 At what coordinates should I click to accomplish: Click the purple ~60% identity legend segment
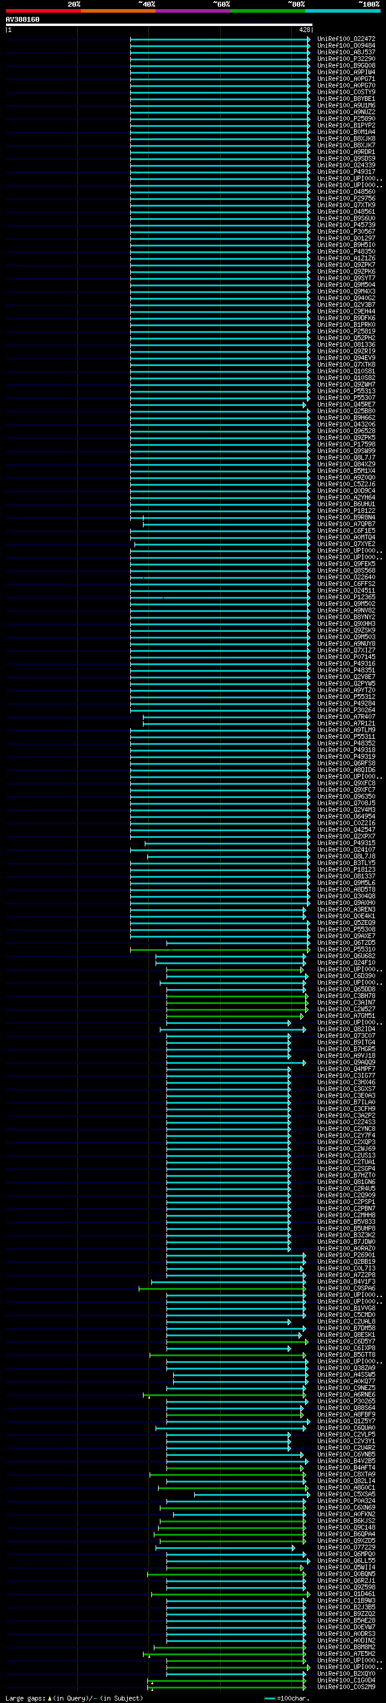pyautogui.click(x=192, y=11)
